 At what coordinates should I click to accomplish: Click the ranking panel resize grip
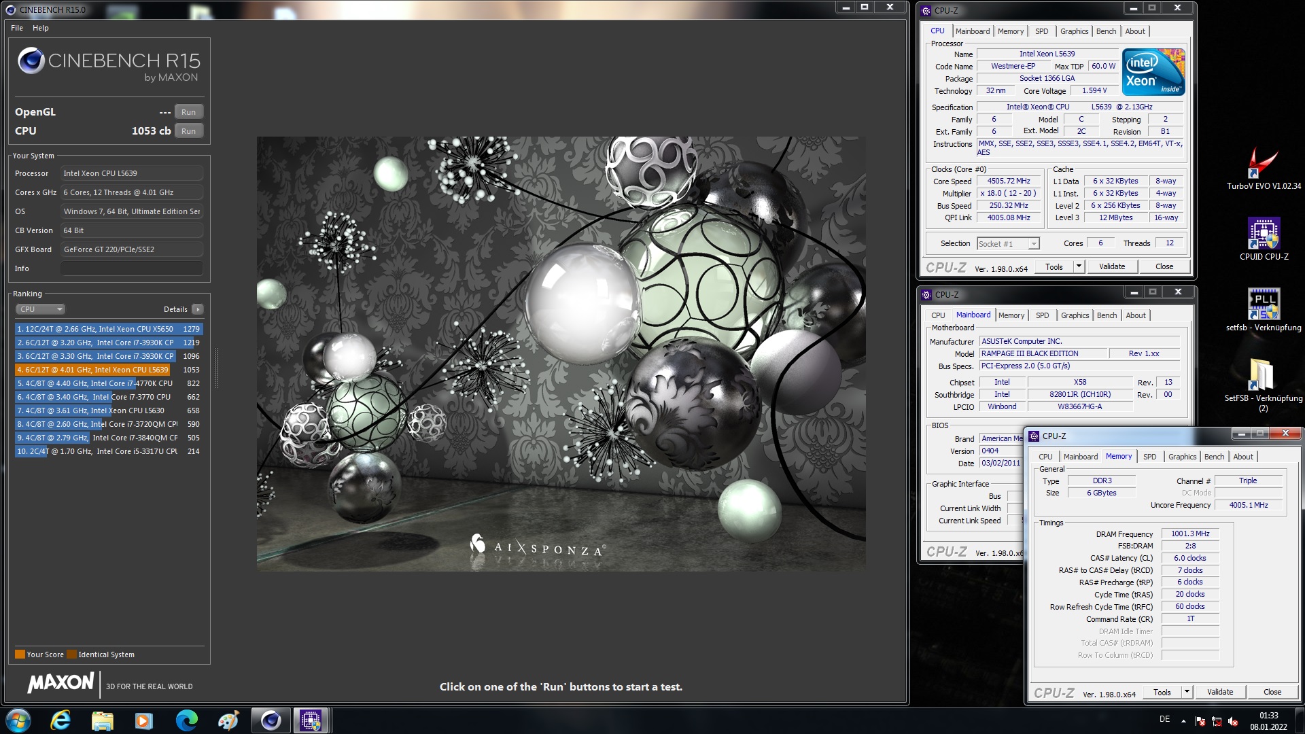[x=217, y=368]
